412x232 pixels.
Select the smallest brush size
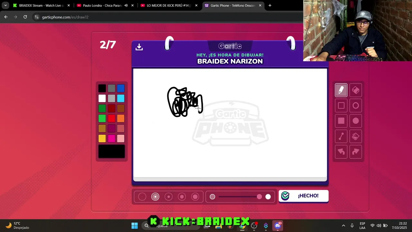tap(142, 197)
